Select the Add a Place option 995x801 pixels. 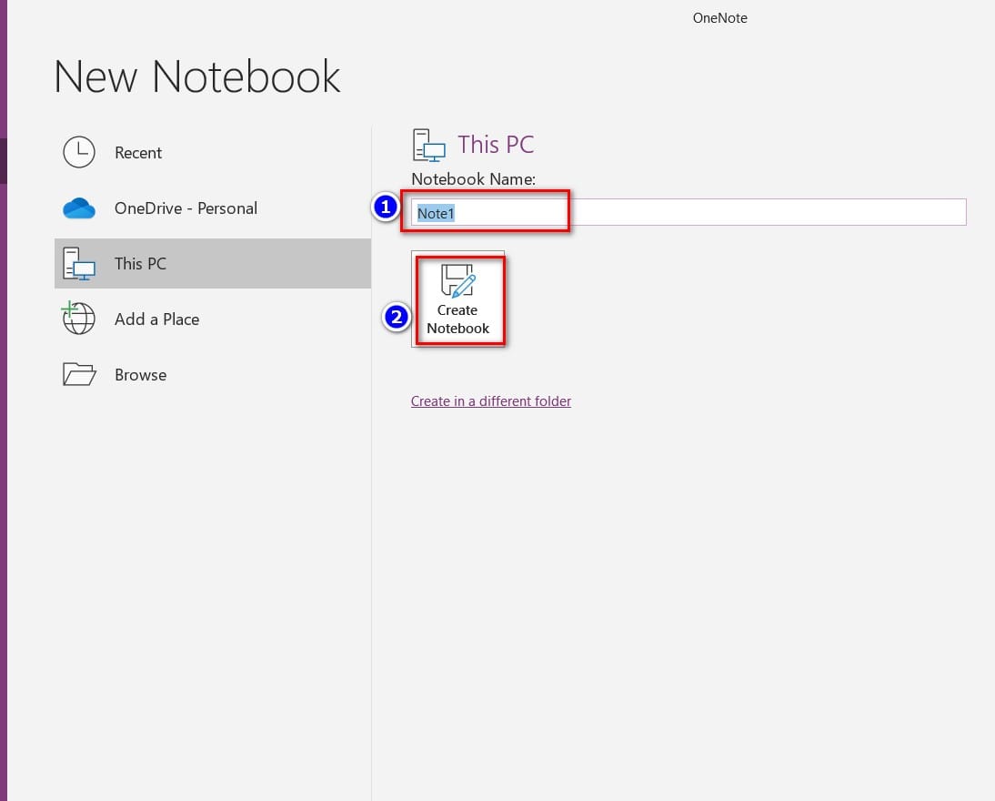(156, 319)
